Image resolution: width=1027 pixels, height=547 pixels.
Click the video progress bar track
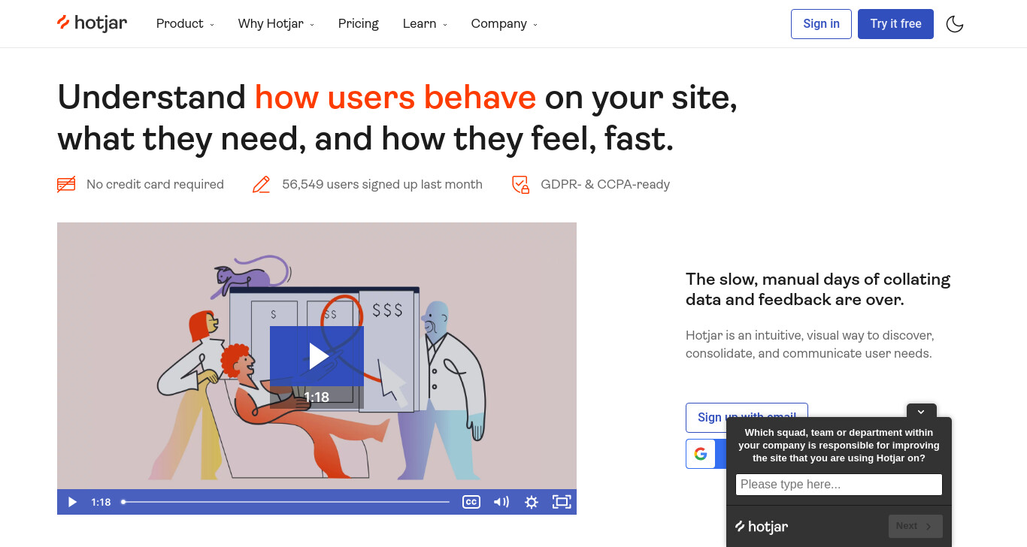[286, 502]
